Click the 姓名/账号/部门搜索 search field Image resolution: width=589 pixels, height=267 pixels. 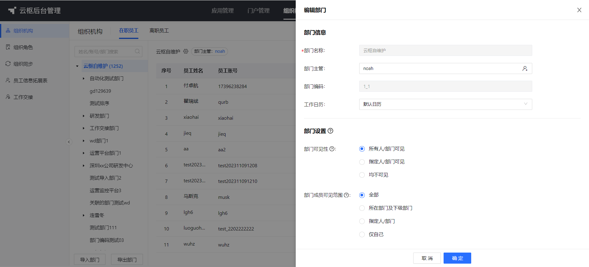click(108, 52)
